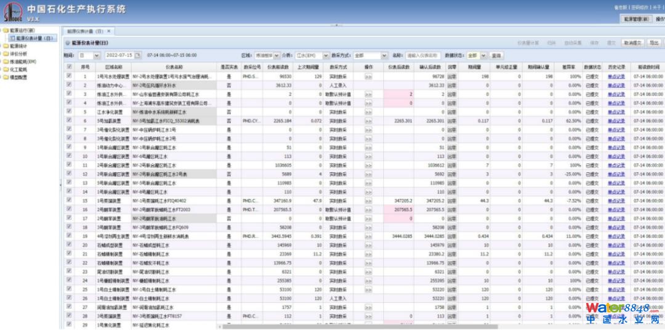Click the 取消提交 button
This screenshot has height=330, width=665.
pyautogui.click(x=632, y=43)
